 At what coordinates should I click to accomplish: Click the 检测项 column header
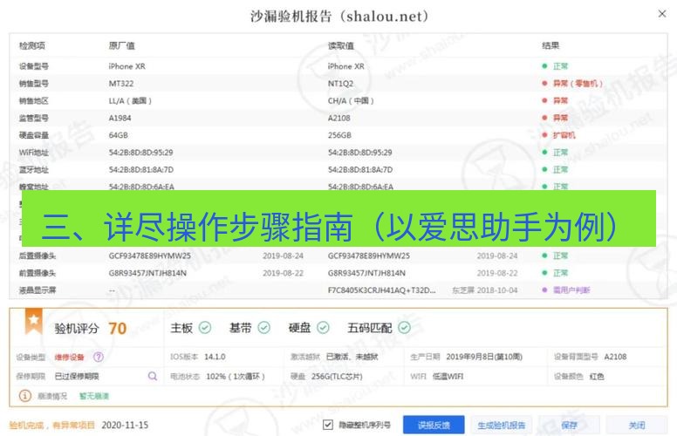pos(32,45)
